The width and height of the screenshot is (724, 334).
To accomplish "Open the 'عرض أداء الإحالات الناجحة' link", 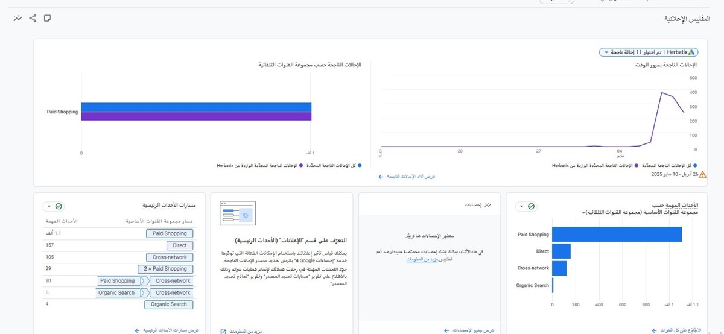I will (407, 177).
